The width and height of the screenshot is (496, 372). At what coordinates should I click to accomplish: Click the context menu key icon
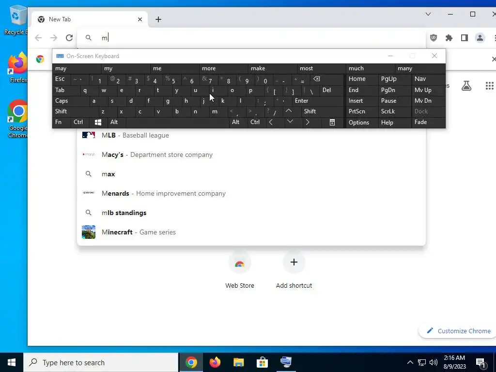[x=332, y=122]
